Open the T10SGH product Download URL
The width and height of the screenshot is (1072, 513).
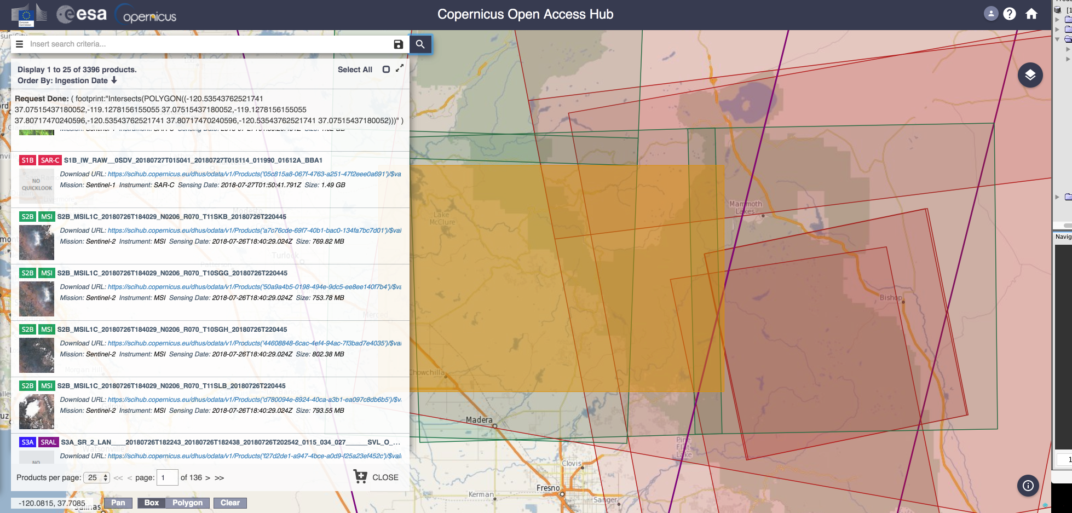pos(255,343)
